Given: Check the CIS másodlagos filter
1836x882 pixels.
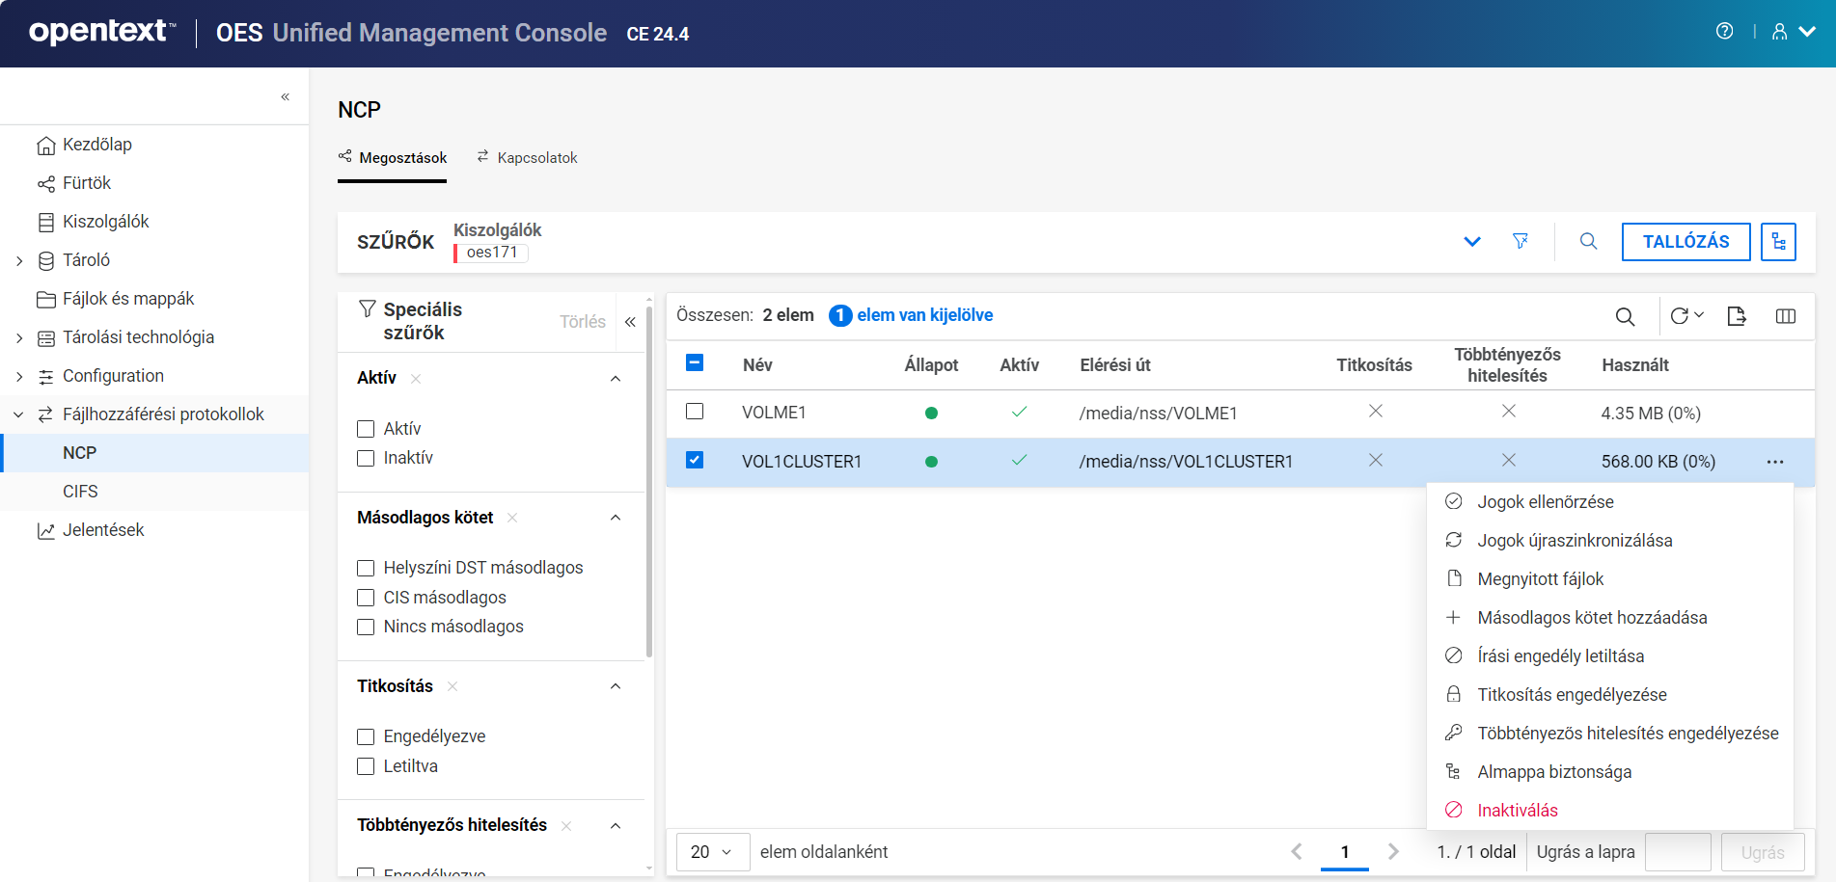Looking at the screenshot, I should 366,598.
